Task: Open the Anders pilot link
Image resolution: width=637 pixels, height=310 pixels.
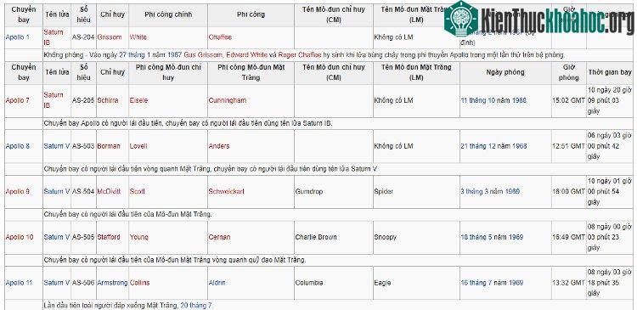Action: 219,146
